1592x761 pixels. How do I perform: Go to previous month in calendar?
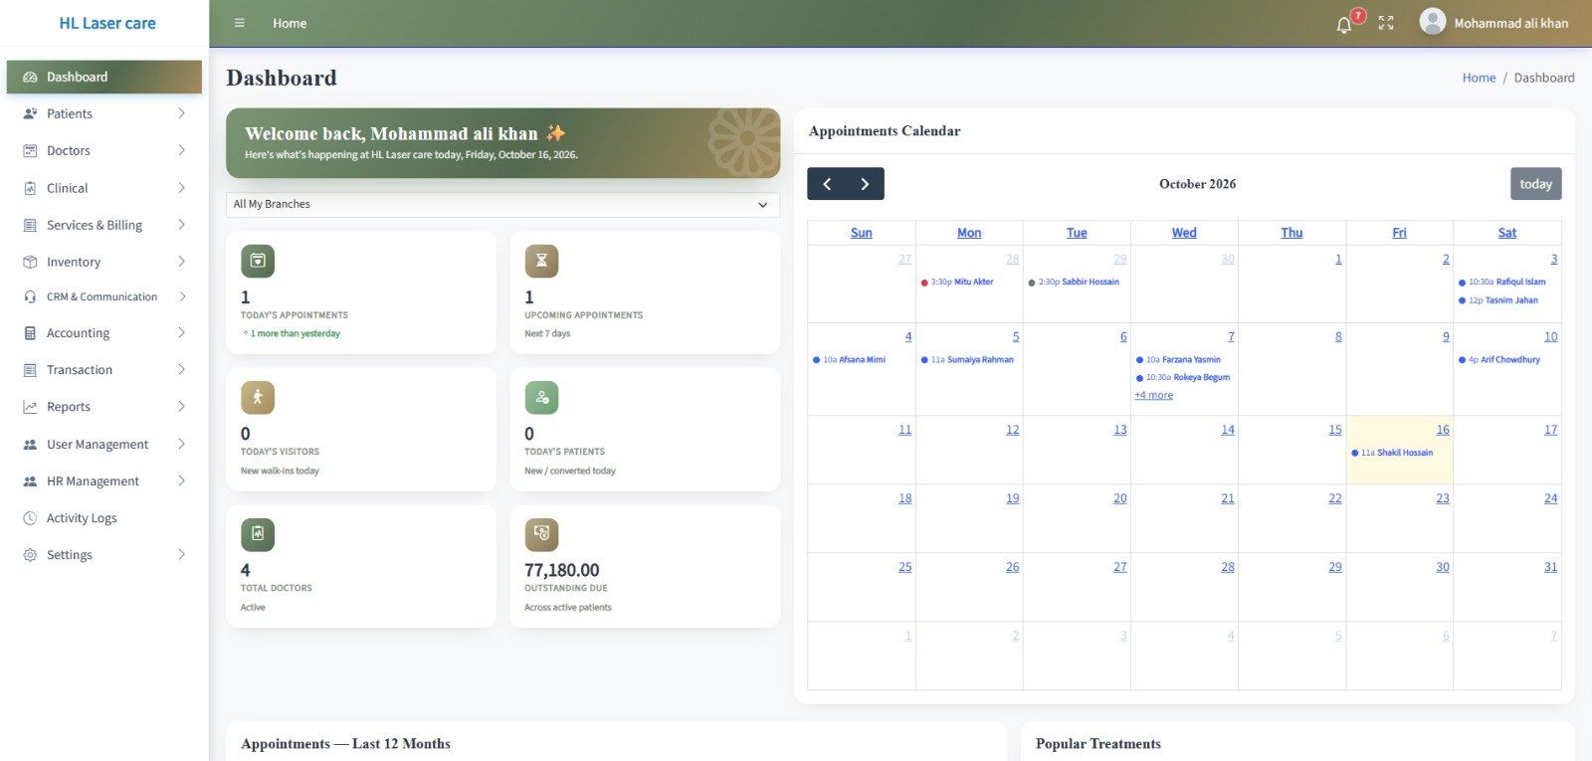click(x=827, y=184)
